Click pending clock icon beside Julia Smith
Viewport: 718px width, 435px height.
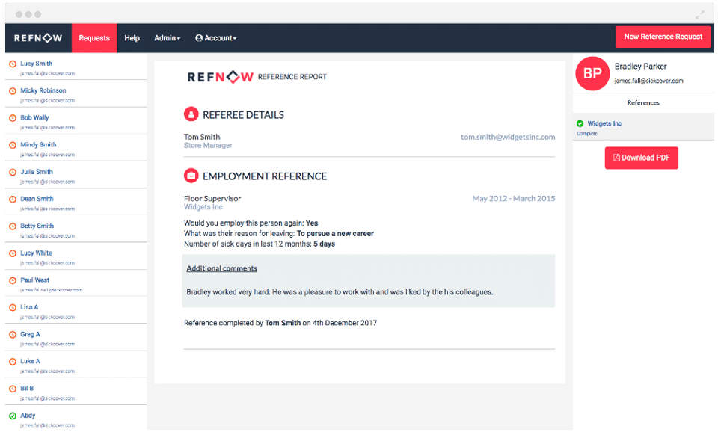pyautogui.click(x=13, y=173)
